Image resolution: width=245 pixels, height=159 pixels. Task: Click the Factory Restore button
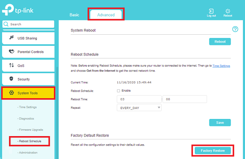(213, 150)
